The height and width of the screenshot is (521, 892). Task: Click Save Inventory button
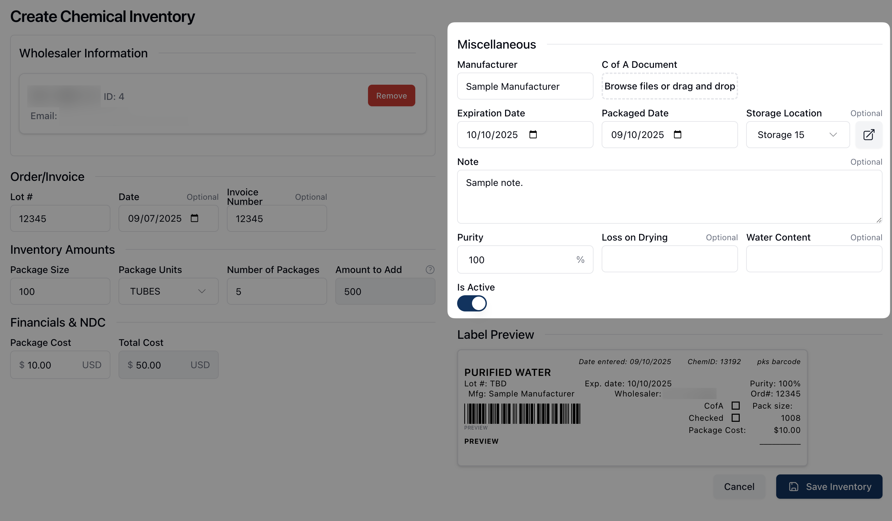tap(829, 487)
